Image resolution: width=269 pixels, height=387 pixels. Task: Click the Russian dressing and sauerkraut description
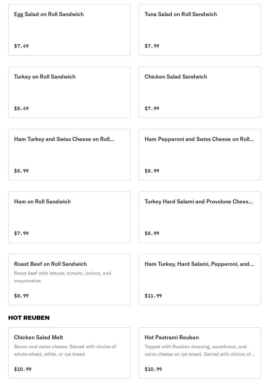pos(199,350)
